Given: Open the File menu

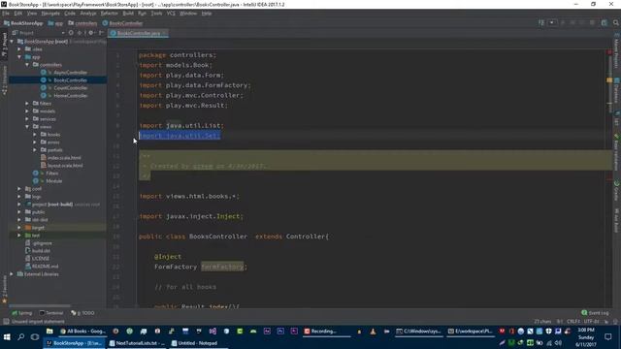Looking at the screenshot, I should coord(6,13).
